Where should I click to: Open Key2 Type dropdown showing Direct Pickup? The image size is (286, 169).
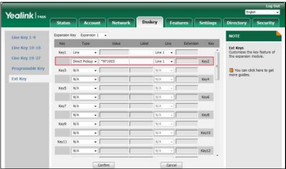[85, 61]
